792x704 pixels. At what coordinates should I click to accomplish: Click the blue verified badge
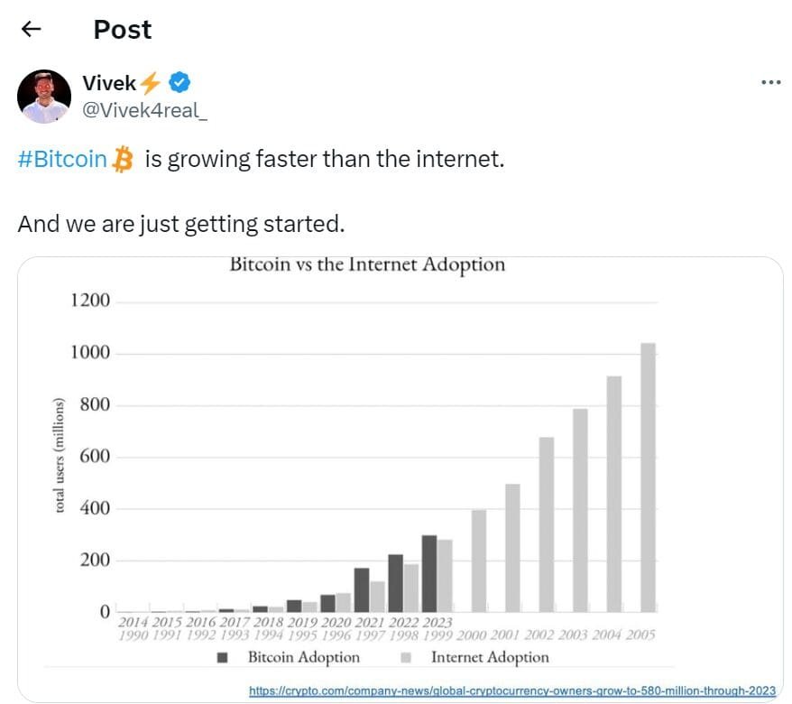pyautogui.click(x=180, y=84)
